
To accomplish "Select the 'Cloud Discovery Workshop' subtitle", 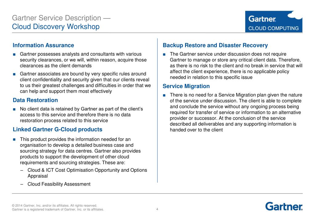I will (x=56, y=27).
